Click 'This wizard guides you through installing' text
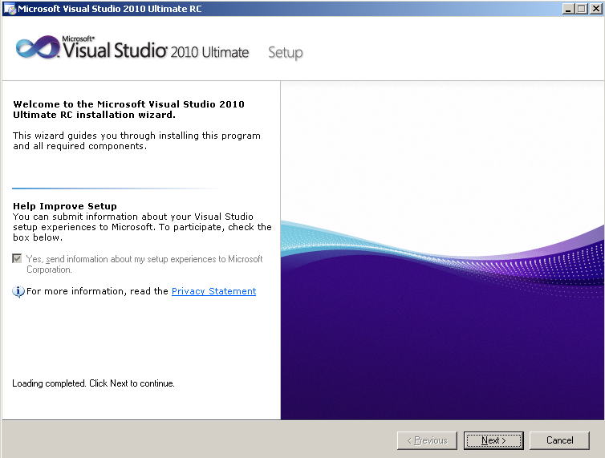 (136, 141)
